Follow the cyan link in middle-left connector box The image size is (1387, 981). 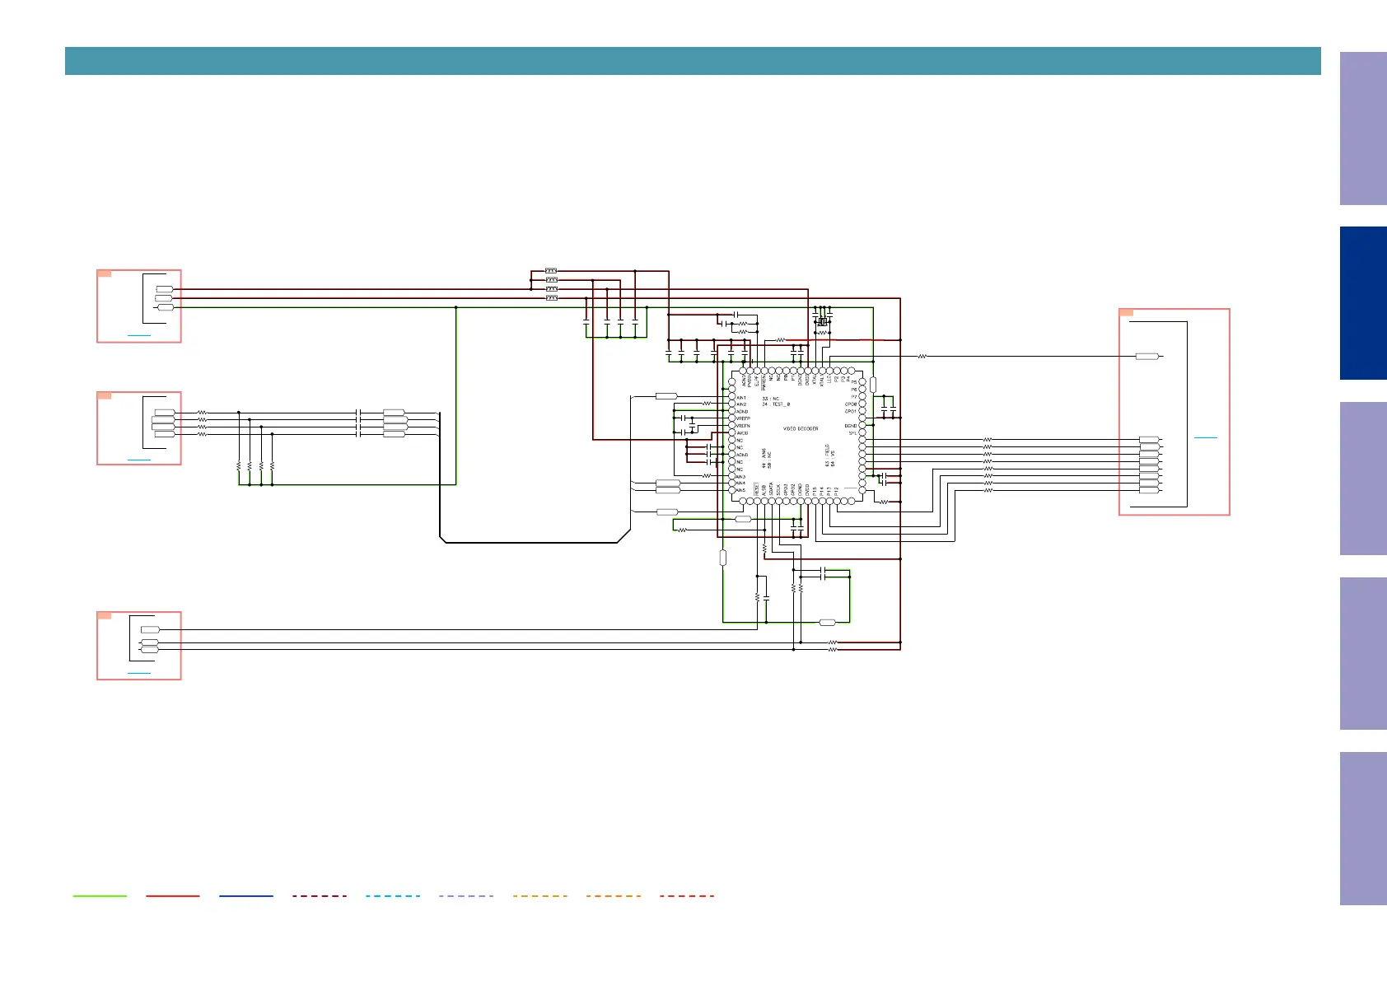pyautogui.click(x=139, y=459)
